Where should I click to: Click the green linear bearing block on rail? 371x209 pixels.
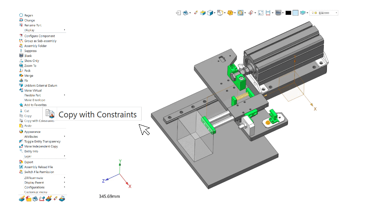208,125
